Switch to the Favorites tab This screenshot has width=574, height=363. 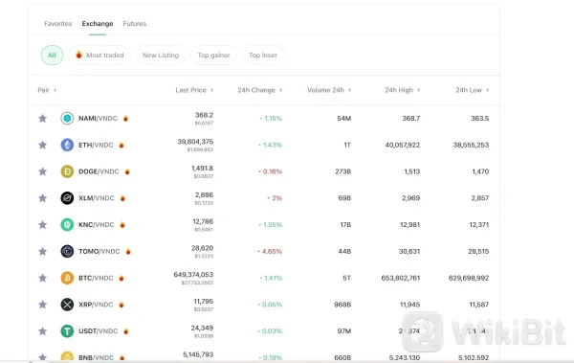57,24
